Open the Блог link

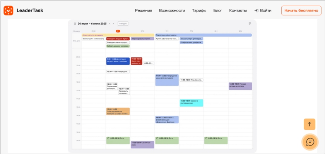[x=217, y=10]
